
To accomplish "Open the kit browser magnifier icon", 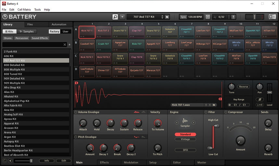I will coord(115,17).
